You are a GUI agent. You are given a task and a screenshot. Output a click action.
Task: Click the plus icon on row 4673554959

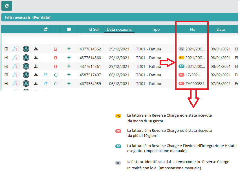[x=69, y=83]
